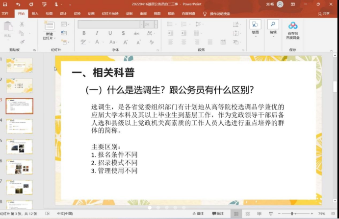
Task: Toggle bold formatting button
Action: (x=84, y=33)
